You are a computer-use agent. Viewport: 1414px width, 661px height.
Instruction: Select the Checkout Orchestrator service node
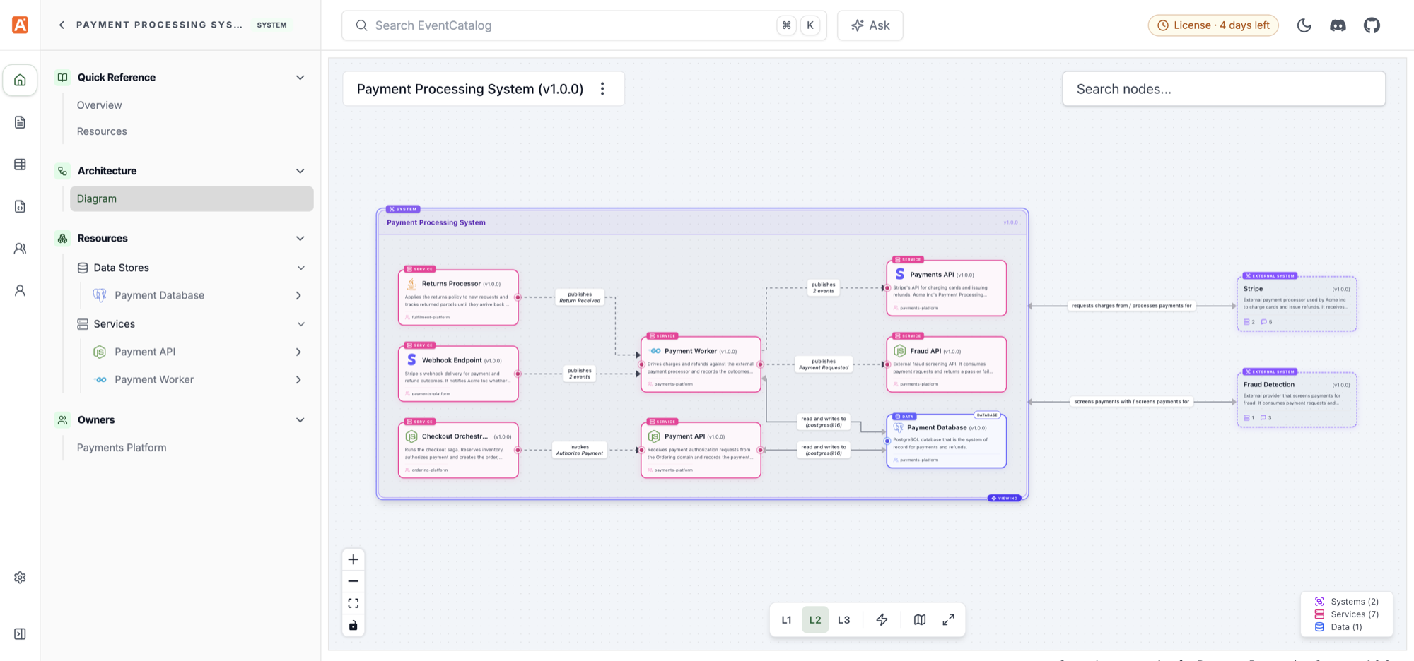coord(458,450)
